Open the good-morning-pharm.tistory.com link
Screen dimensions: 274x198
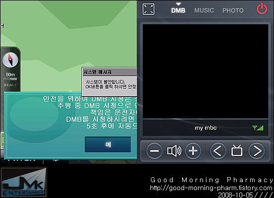click(x=211, y=188)
